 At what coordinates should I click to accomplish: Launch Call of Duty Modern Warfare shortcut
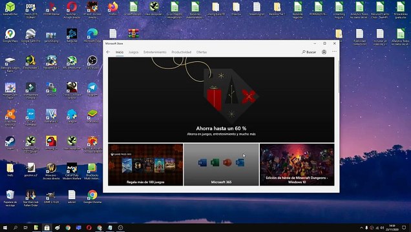click(x=72, y=171)
